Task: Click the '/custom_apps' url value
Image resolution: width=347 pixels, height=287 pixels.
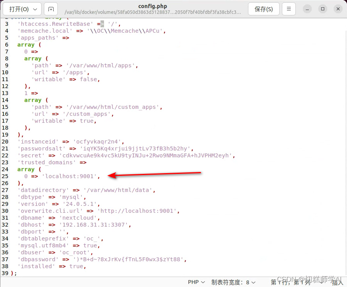Action: point(87,114)
